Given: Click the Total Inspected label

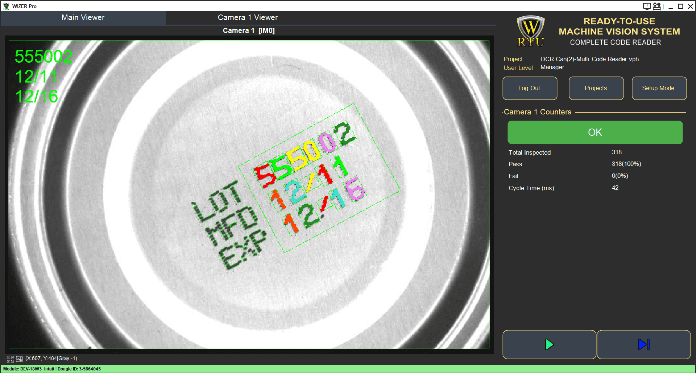Looking at the screenshot, I should (530, 153).
